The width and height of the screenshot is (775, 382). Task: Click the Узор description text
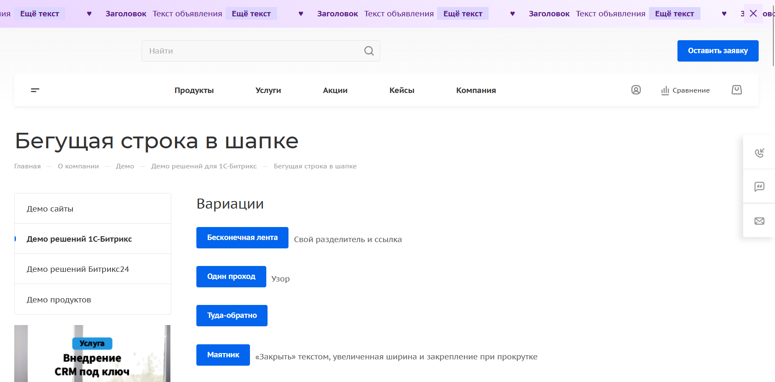(x=281, y=279)
